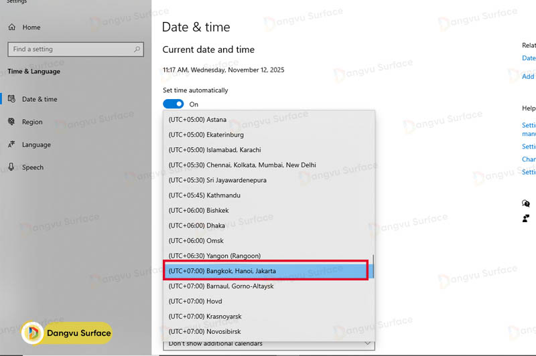Image resolution: width=536 pixels, height=356 pixels.
Task: Focus the 'Find a setting' search field
Action: [x=70, y=49]
